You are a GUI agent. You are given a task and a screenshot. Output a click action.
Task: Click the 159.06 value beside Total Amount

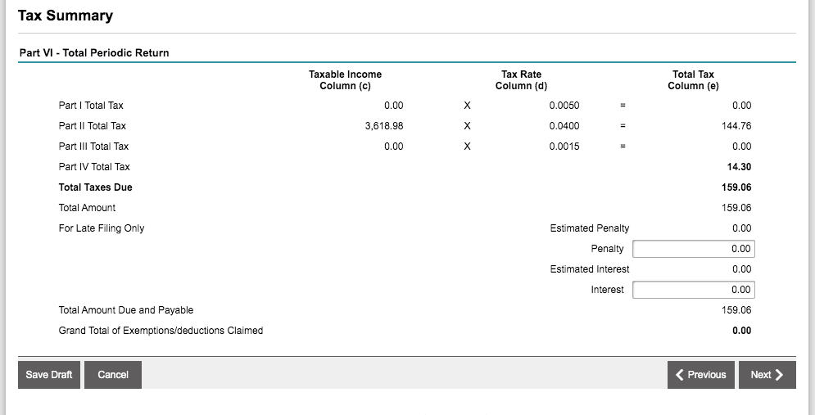pos(736,208)
